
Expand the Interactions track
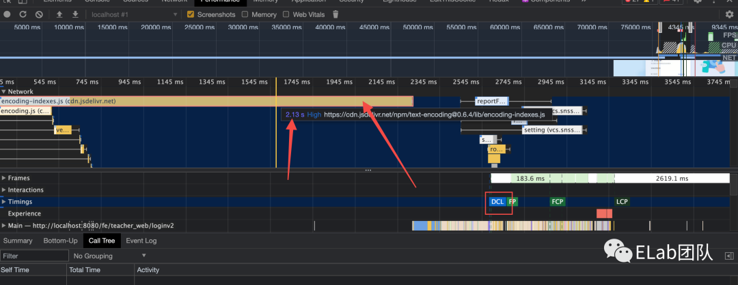4,190
